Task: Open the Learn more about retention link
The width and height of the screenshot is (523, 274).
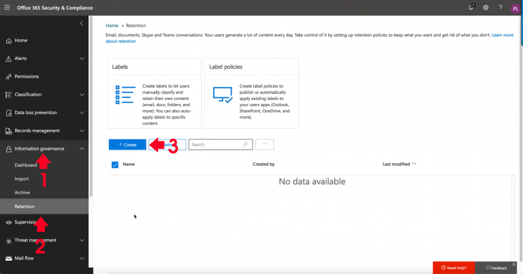Action: (503, 35)
